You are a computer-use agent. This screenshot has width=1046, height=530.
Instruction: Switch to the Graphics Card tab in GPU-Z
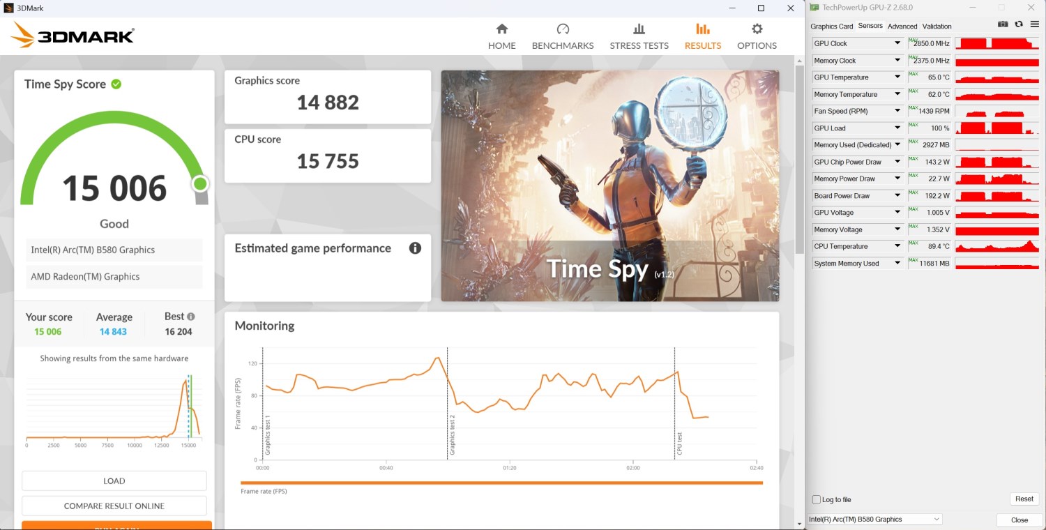point(831,26)
